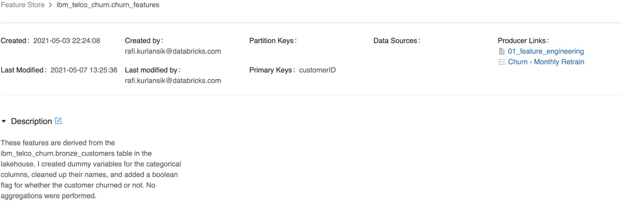Viewport: 633px width, 205px height.
Task: Click the edit Description pencil icon
Action: (58, 121)
